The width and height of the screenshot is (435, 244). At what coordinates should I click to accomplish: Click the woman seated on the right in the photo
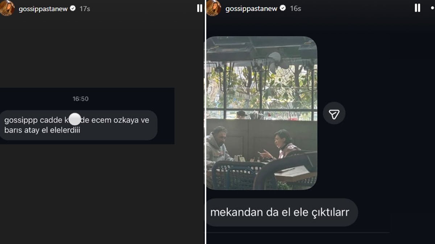point(283,145)
